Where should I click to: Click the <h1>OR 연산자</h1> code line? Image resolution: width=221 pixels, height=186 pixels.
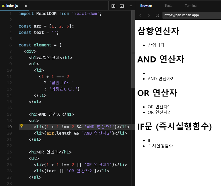pos(50,152)
